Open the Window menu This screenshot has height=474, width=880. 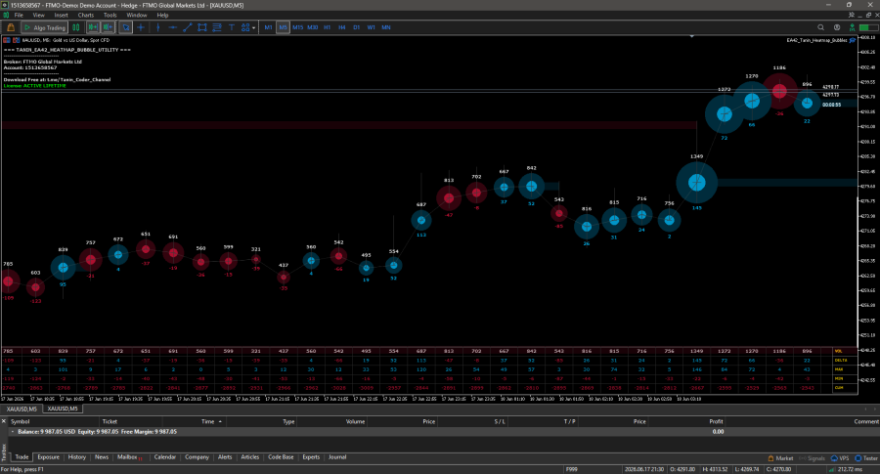pyautogui.click(x=136, y=15)
